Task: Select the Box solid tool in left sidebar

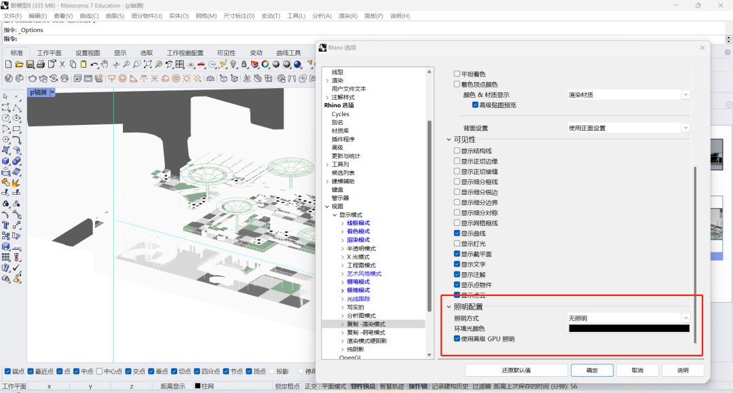Action: point(5,162)
